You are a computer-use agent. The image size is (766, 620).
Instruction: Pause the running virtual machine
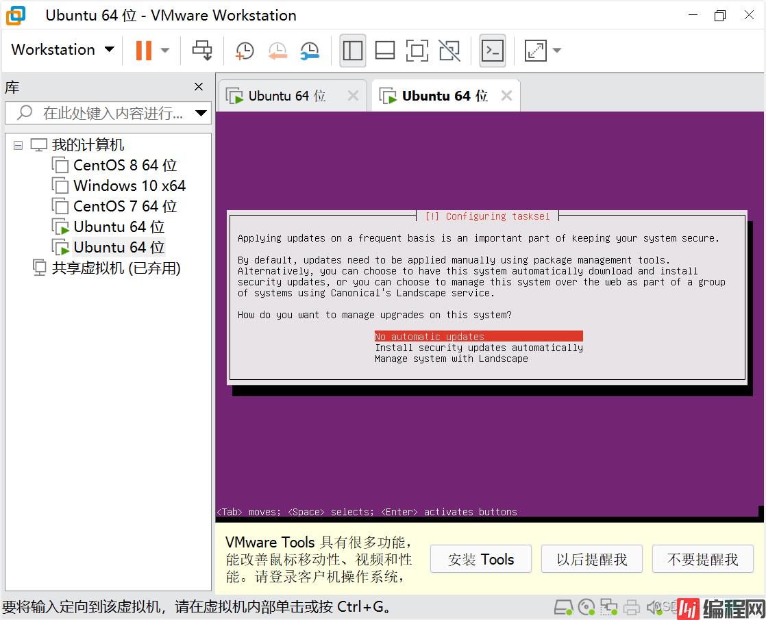[x=143, y=50]
